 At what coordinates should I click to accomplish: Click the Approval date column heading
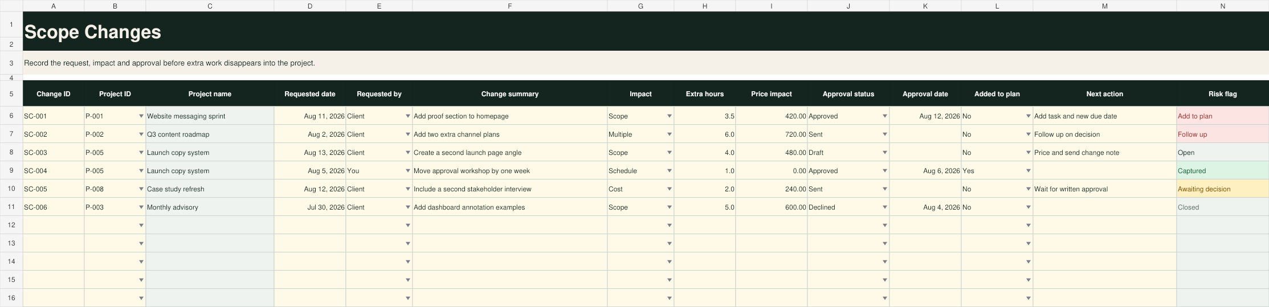tap(925, 94)
